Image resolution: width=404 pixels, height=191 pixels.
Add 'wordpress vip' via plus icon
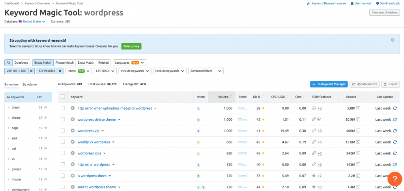pyautogui.click(x=73, y=130)
